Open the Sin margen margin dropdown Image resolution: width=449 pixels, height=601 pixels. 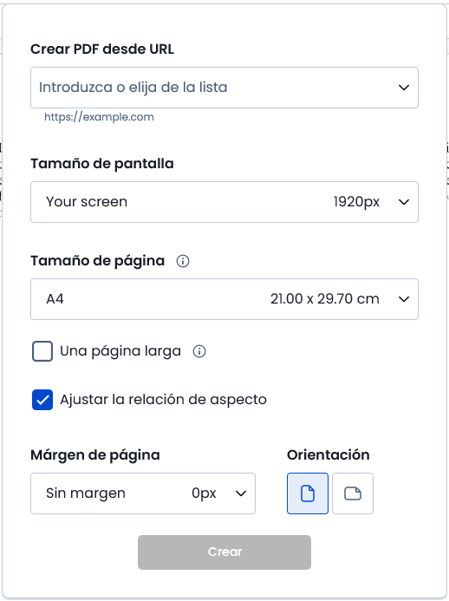(143, 493)
